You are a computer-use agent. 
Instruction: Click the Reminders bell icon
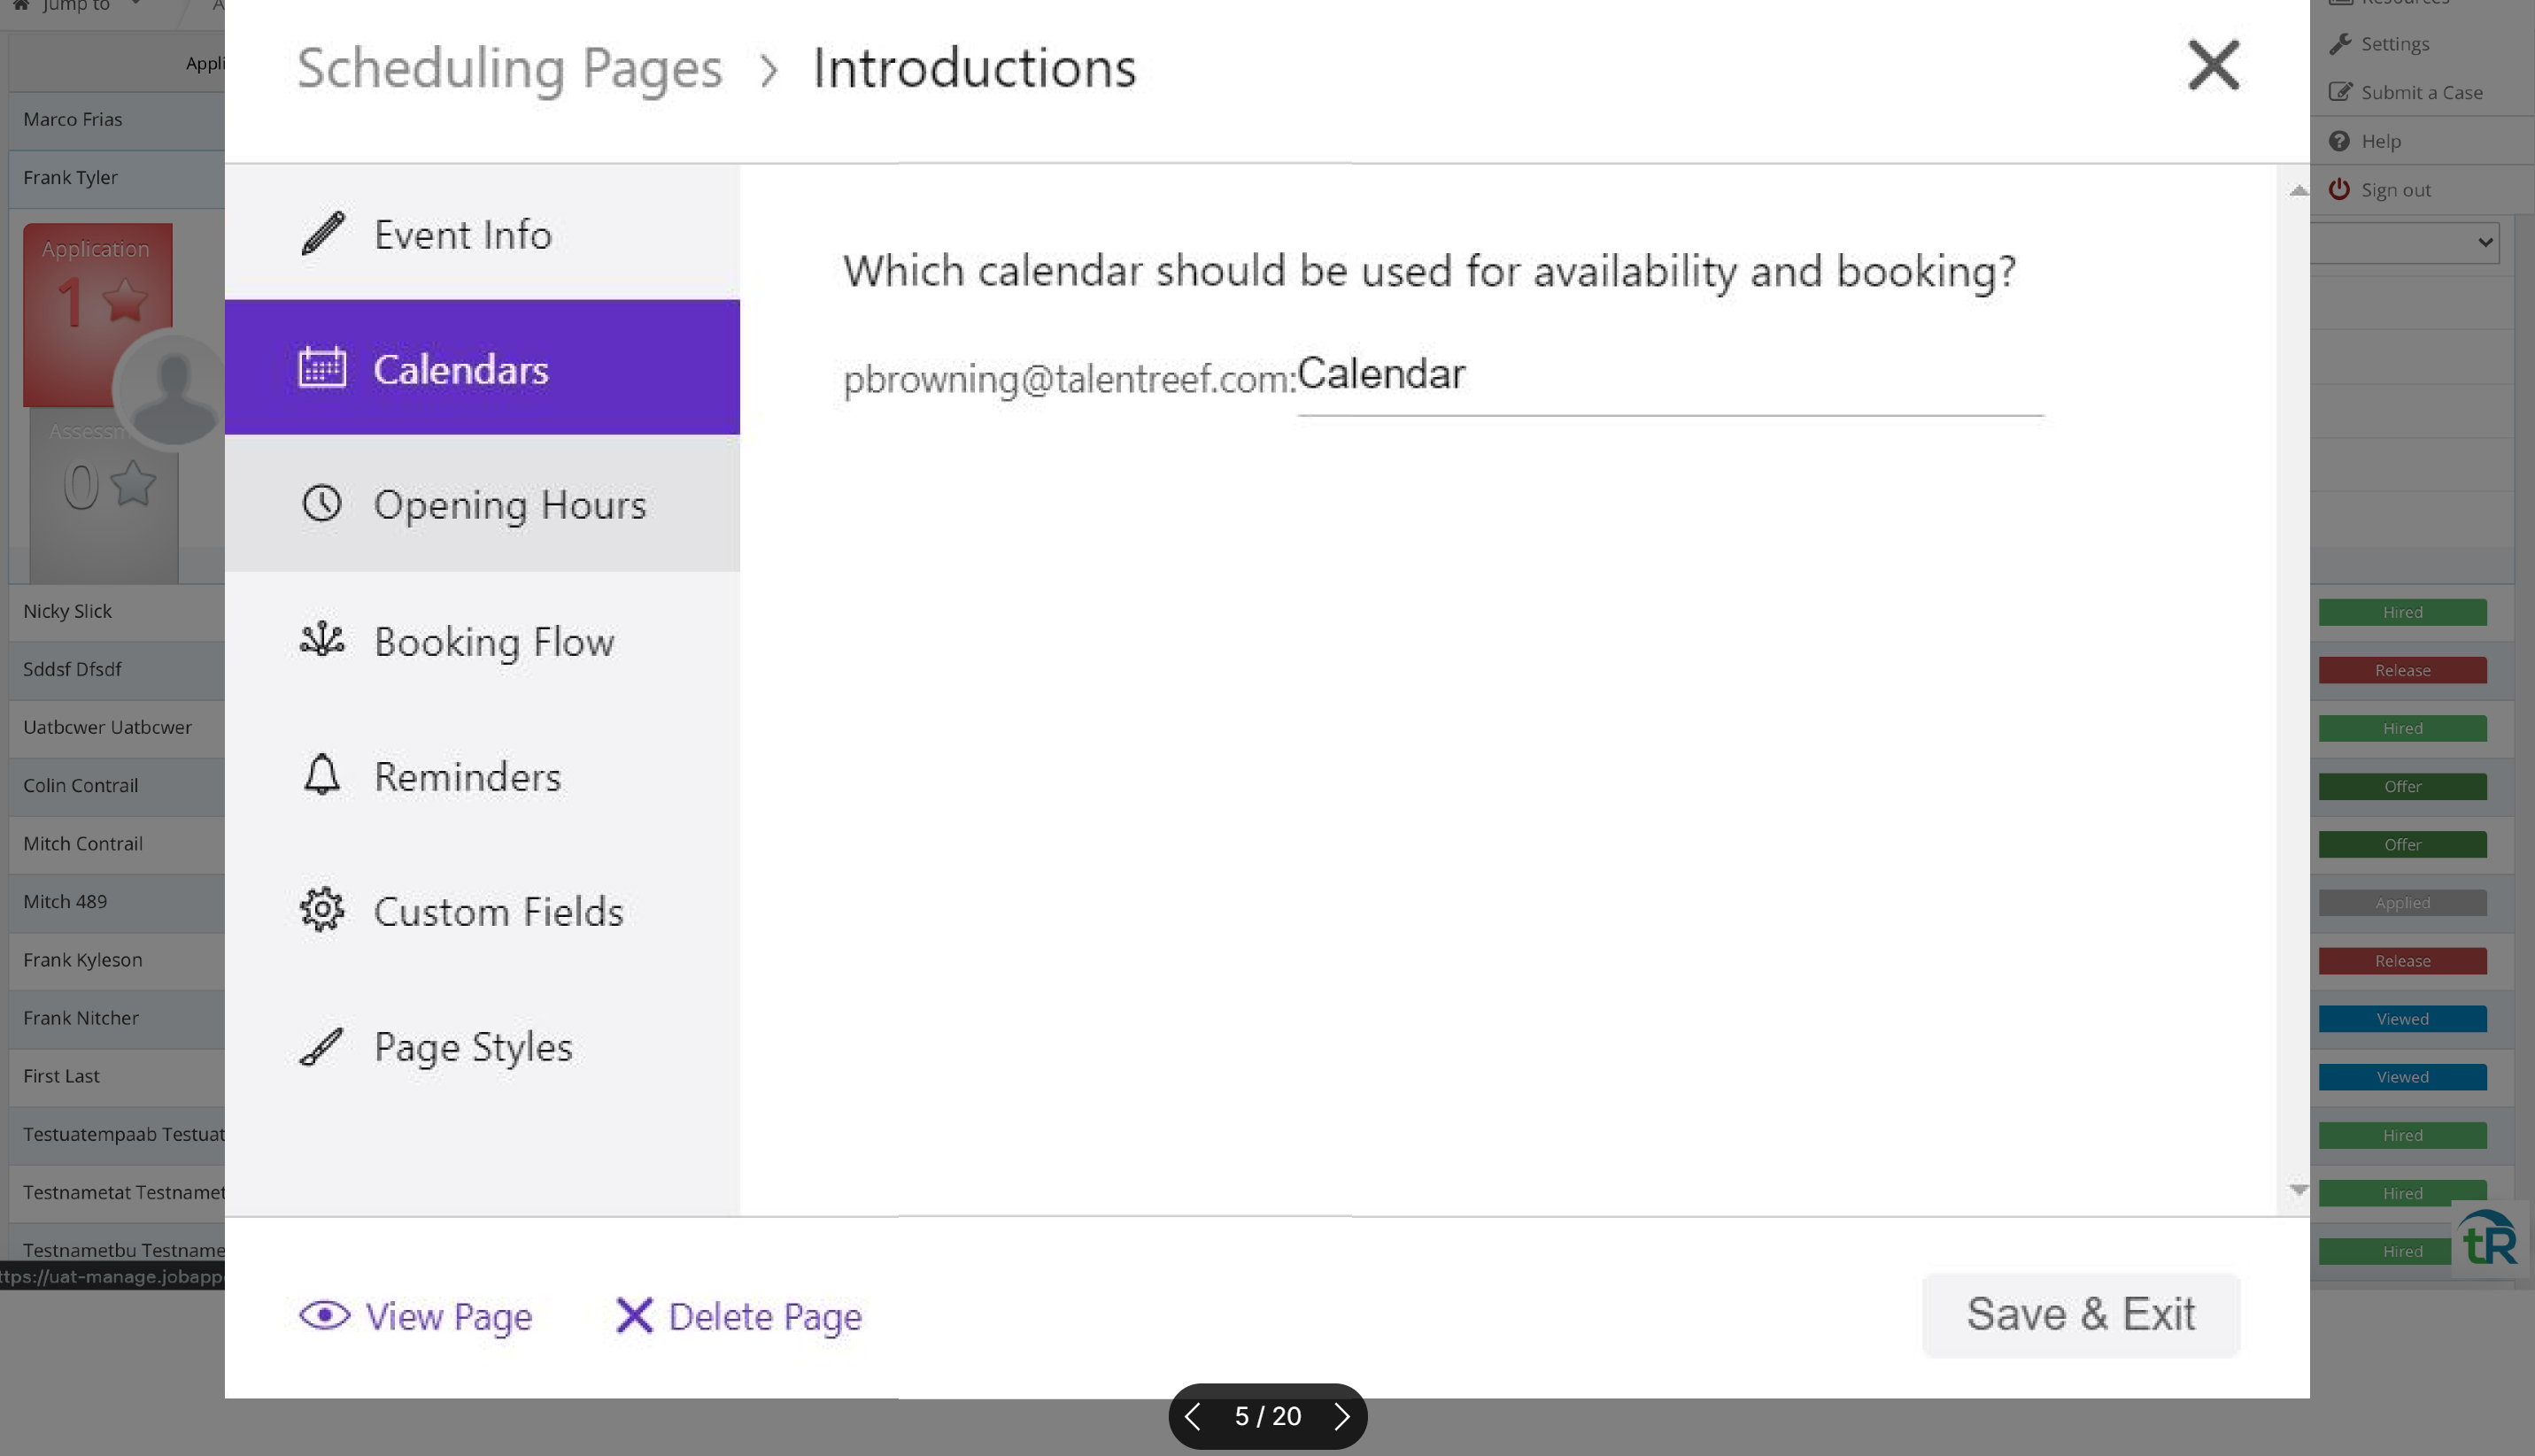321,776
